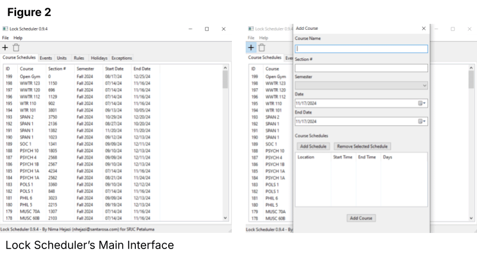
Task: Go to the Rules tab
Action: pyautogui.click(x=79, y=58)
